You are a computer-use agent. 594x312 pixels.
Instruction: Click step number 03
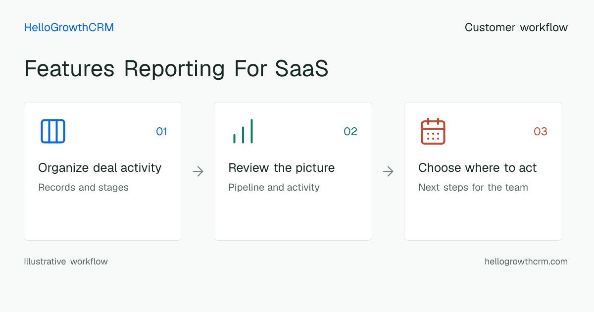(x=541, y=132)
